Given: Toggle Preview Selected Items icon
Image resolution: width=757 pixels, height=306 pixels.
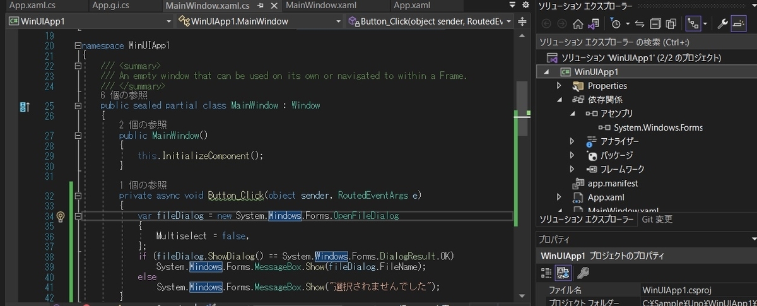Looking at the screenshot, I should pyautogui.click(x=738, y=24).
